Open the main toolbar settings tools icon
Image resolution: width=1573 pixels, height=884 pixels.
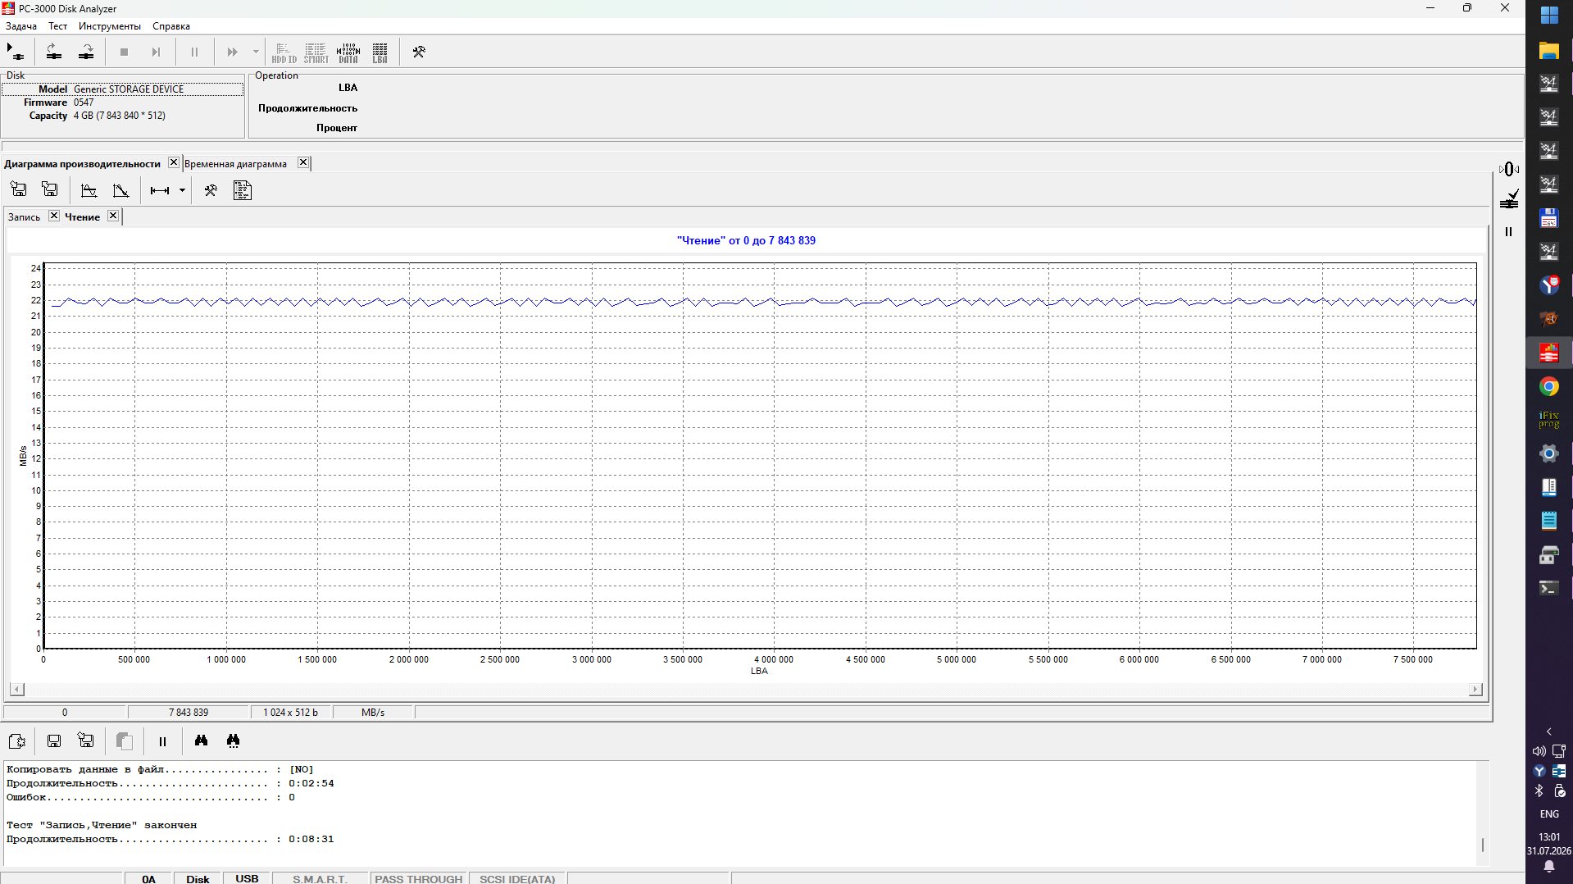[x=419, y=52]
